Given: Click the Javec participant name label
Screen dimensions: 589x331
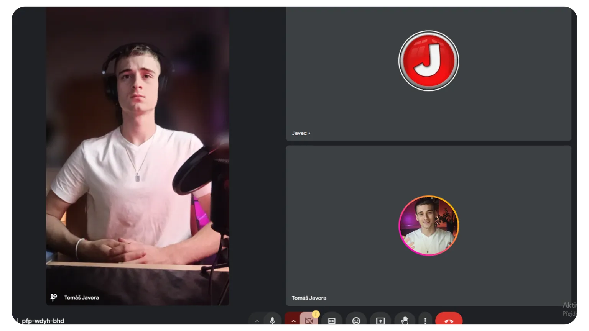Looking at the screenshot, I should click(299, 133).
